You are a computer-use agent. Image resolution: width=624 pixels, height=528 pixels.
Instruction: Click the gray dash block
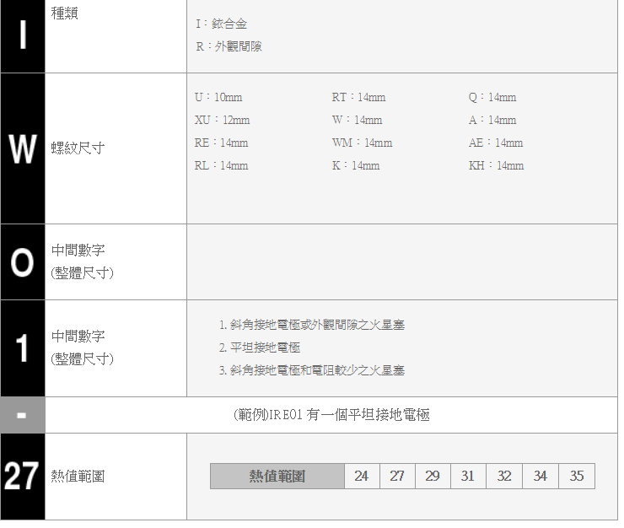click(x=23, y=415)
